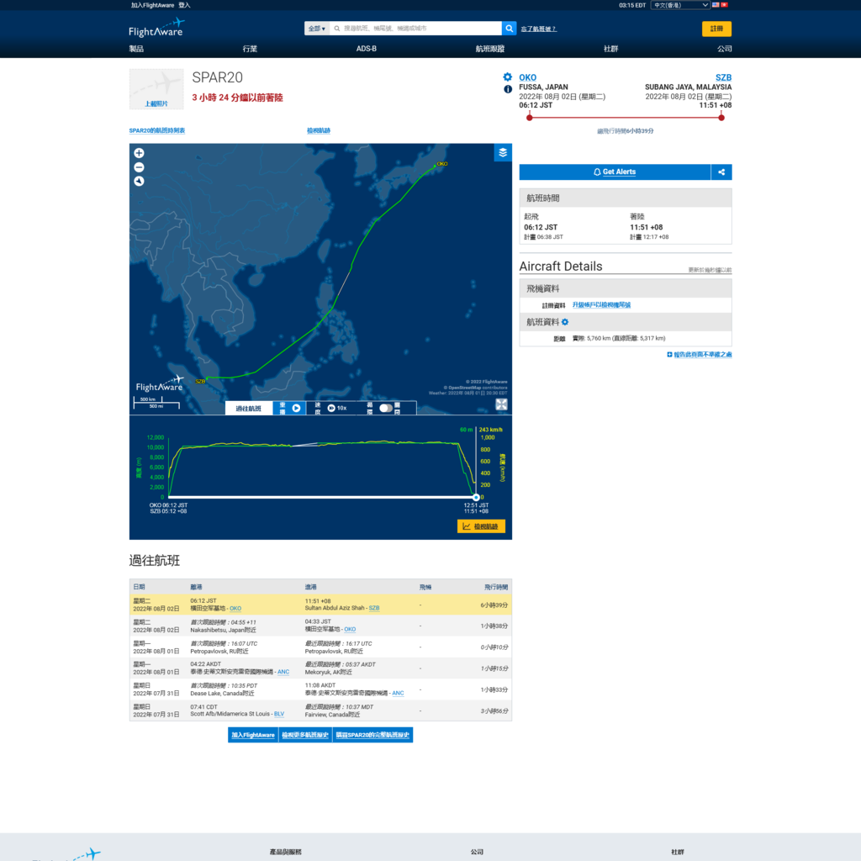The height and width of the screenshot is (861, 861).
Task: Open the 製品 navigation menu
Action: click(136, 49)
